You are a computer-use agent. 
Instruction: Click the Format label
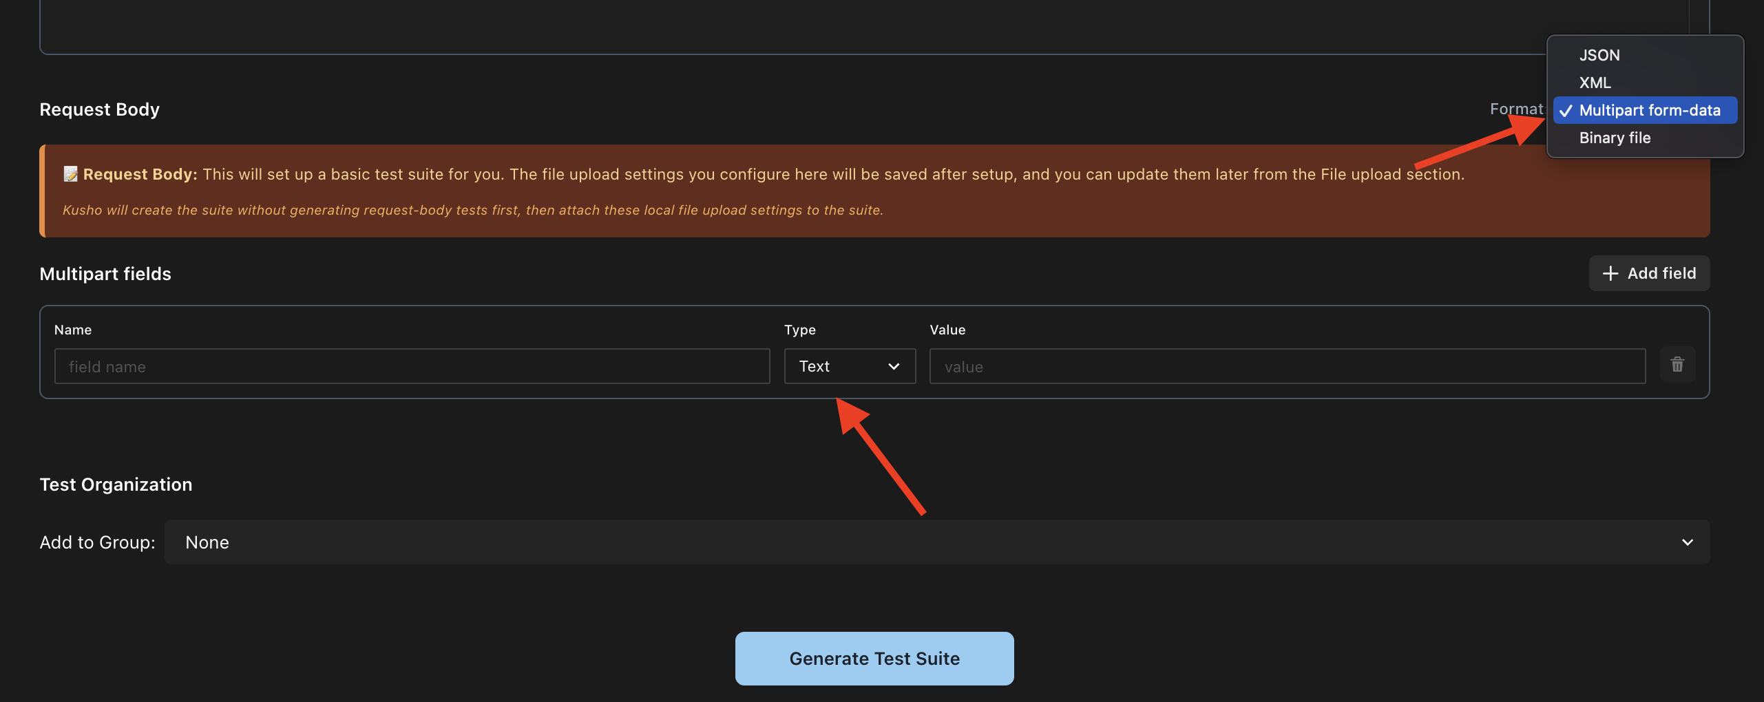click(x=1516, y=109)
